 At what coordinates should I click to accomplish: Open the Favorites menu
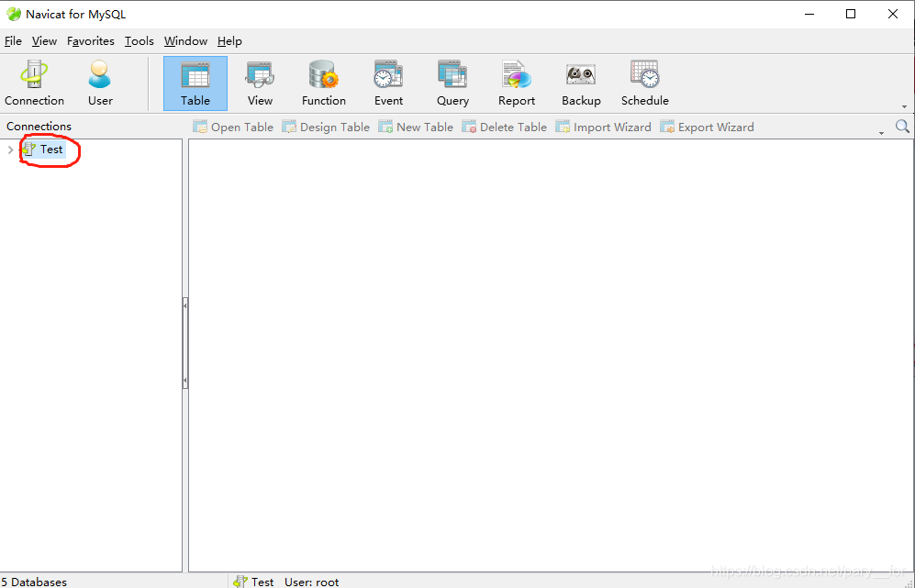pos(91,41)
